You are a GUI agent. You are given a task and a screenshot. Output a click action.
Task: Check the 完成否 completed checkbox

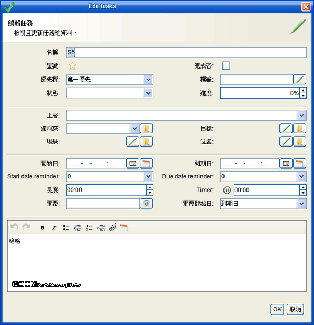226,66
